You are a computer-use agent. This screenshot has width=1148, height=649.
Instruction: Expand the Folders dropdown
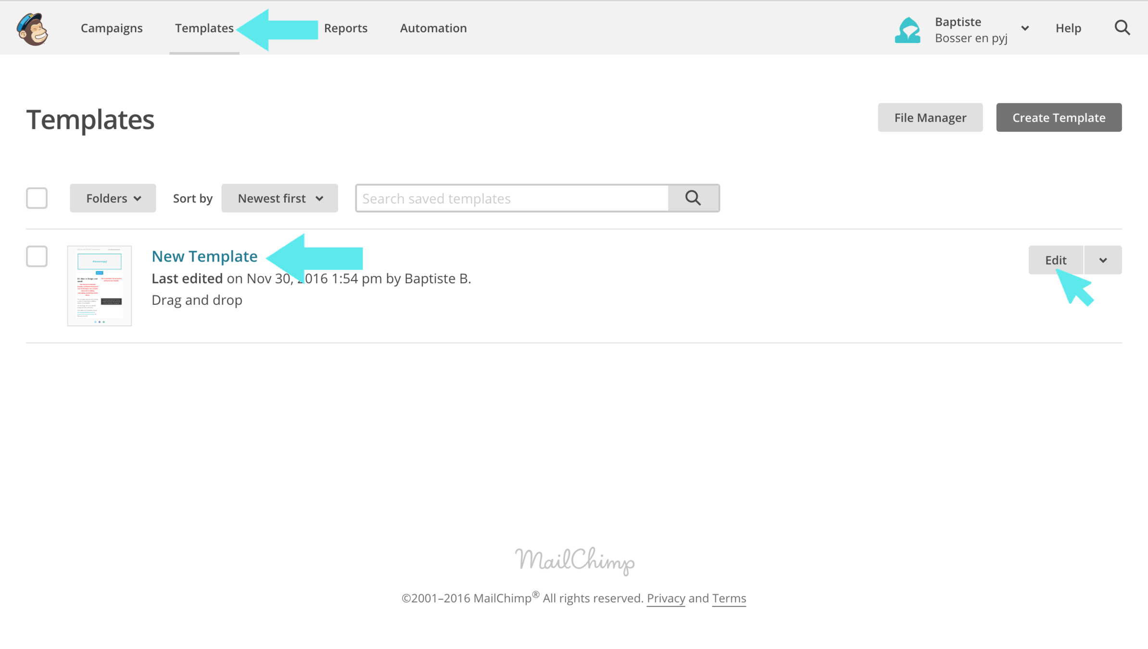tap(113, 198)
